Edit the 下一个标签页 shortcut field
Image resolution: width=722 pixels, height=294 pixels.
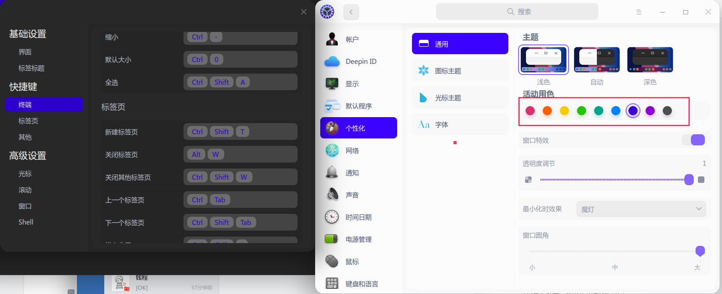pos(241,223)
